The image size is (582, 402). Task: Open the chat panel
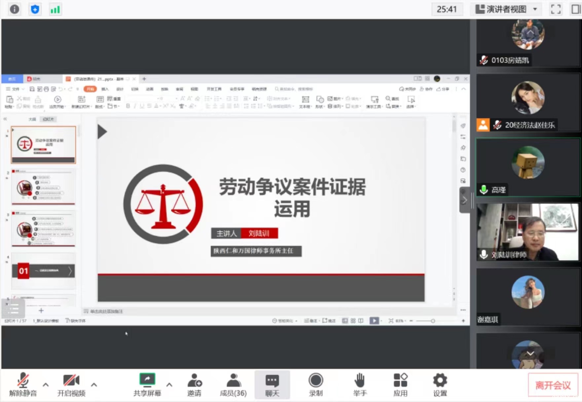click(272, 384)
